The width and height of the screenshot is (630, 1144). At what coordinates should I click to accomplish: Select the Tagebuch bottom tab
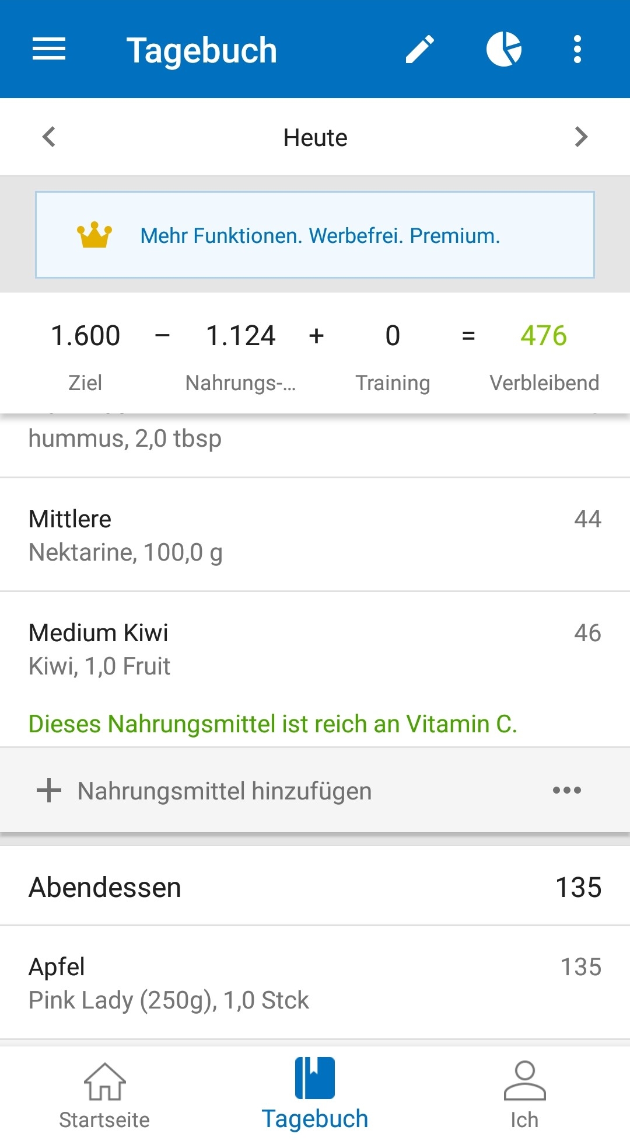coord(315,1095)
